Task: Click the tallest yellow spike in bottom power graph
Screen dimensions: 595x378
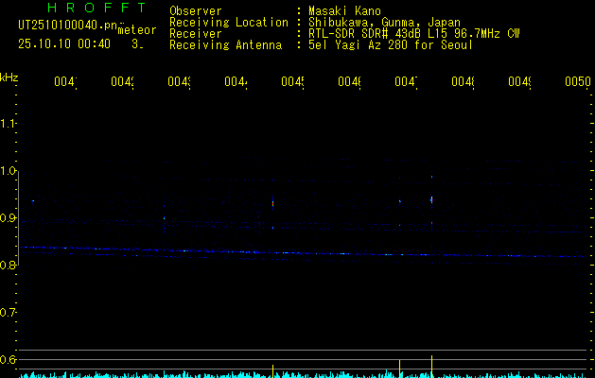Action: [x=432, y=366]
